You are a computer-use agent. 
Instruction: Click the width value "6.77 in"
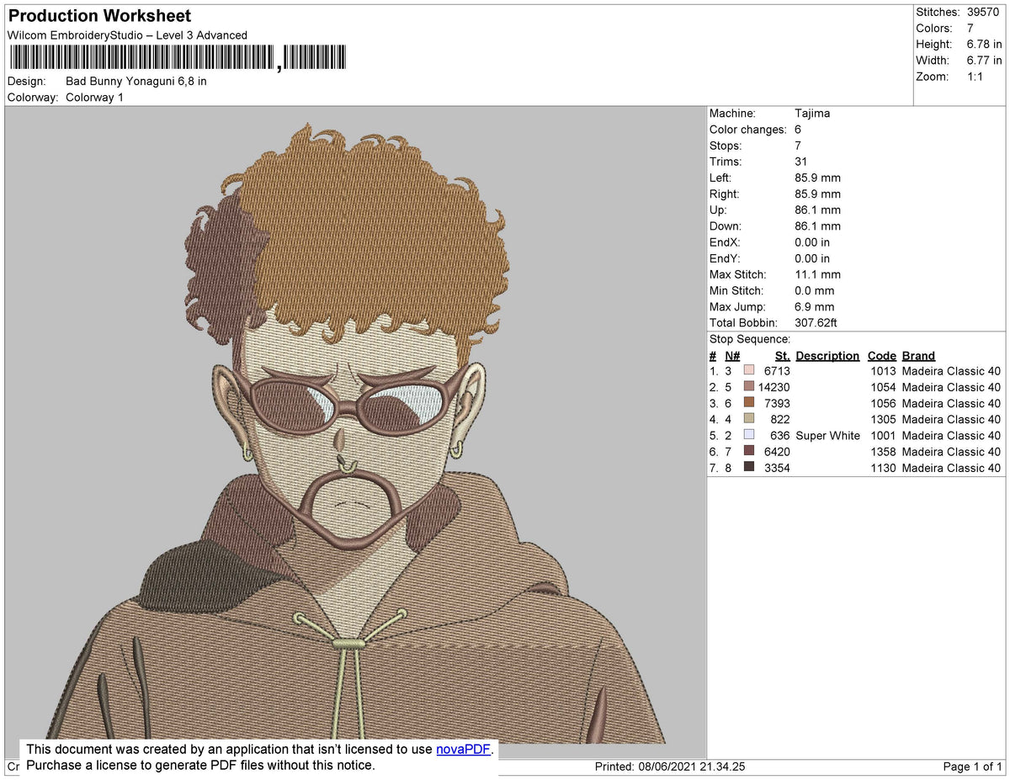coord(984,61)
